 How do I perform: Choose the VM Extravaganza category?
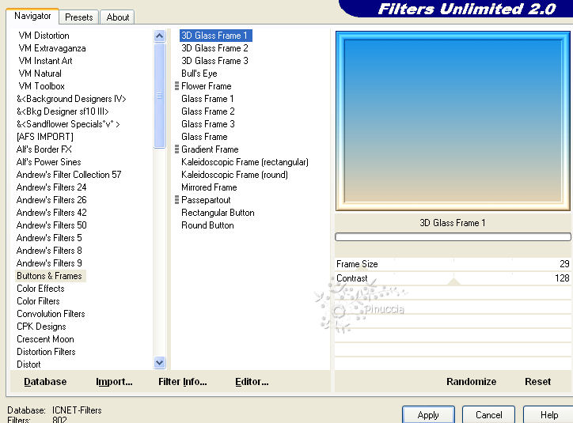point(52,48)
